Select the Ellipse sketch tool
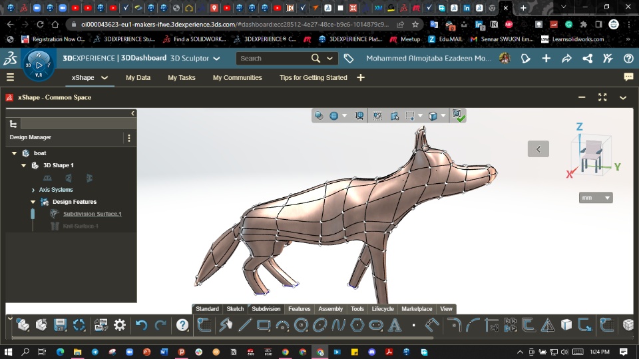This screenshot has height=359, width=639. click(320, 325)
